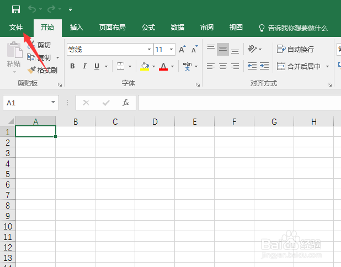Expand the text orientation dropdown arrow
Image resolution: width=341 pixels, height=267 pixels.
(260, 49)
